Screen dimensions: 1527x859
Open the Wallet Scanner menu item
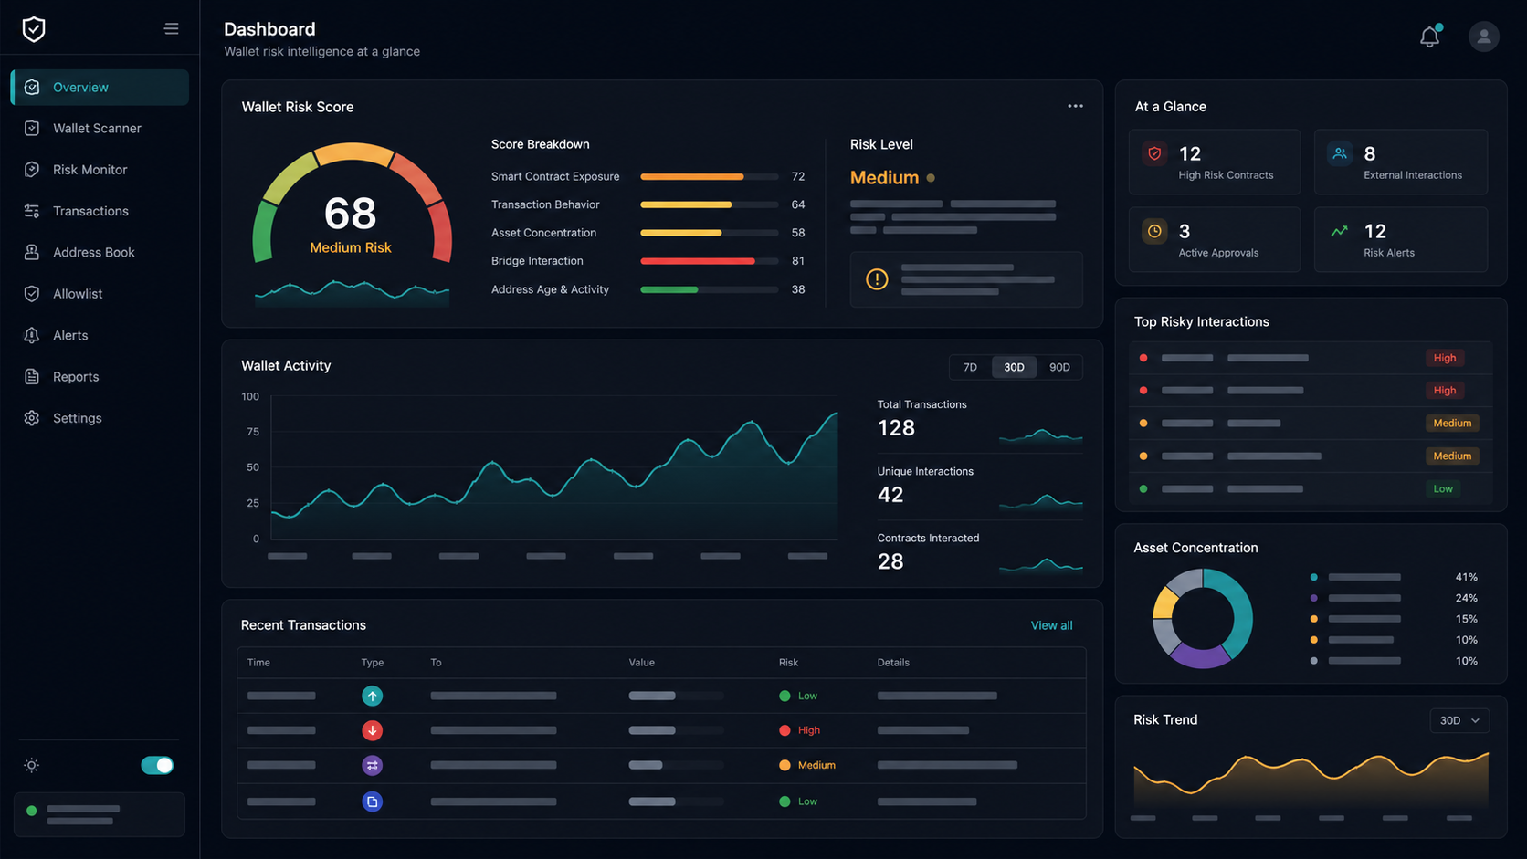100,129
